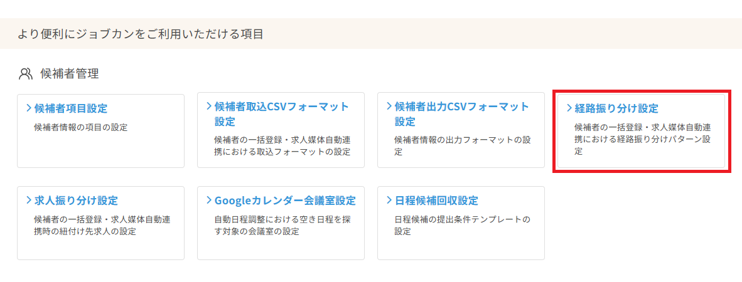
Task: Click the chevron icon beside Googleカレンダー会議室設定
Action: point(209,201)
